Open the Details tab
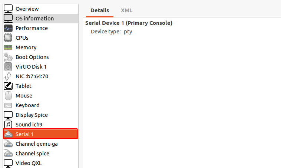The width and height of the screenshot is (281, 168). [100, 10]
